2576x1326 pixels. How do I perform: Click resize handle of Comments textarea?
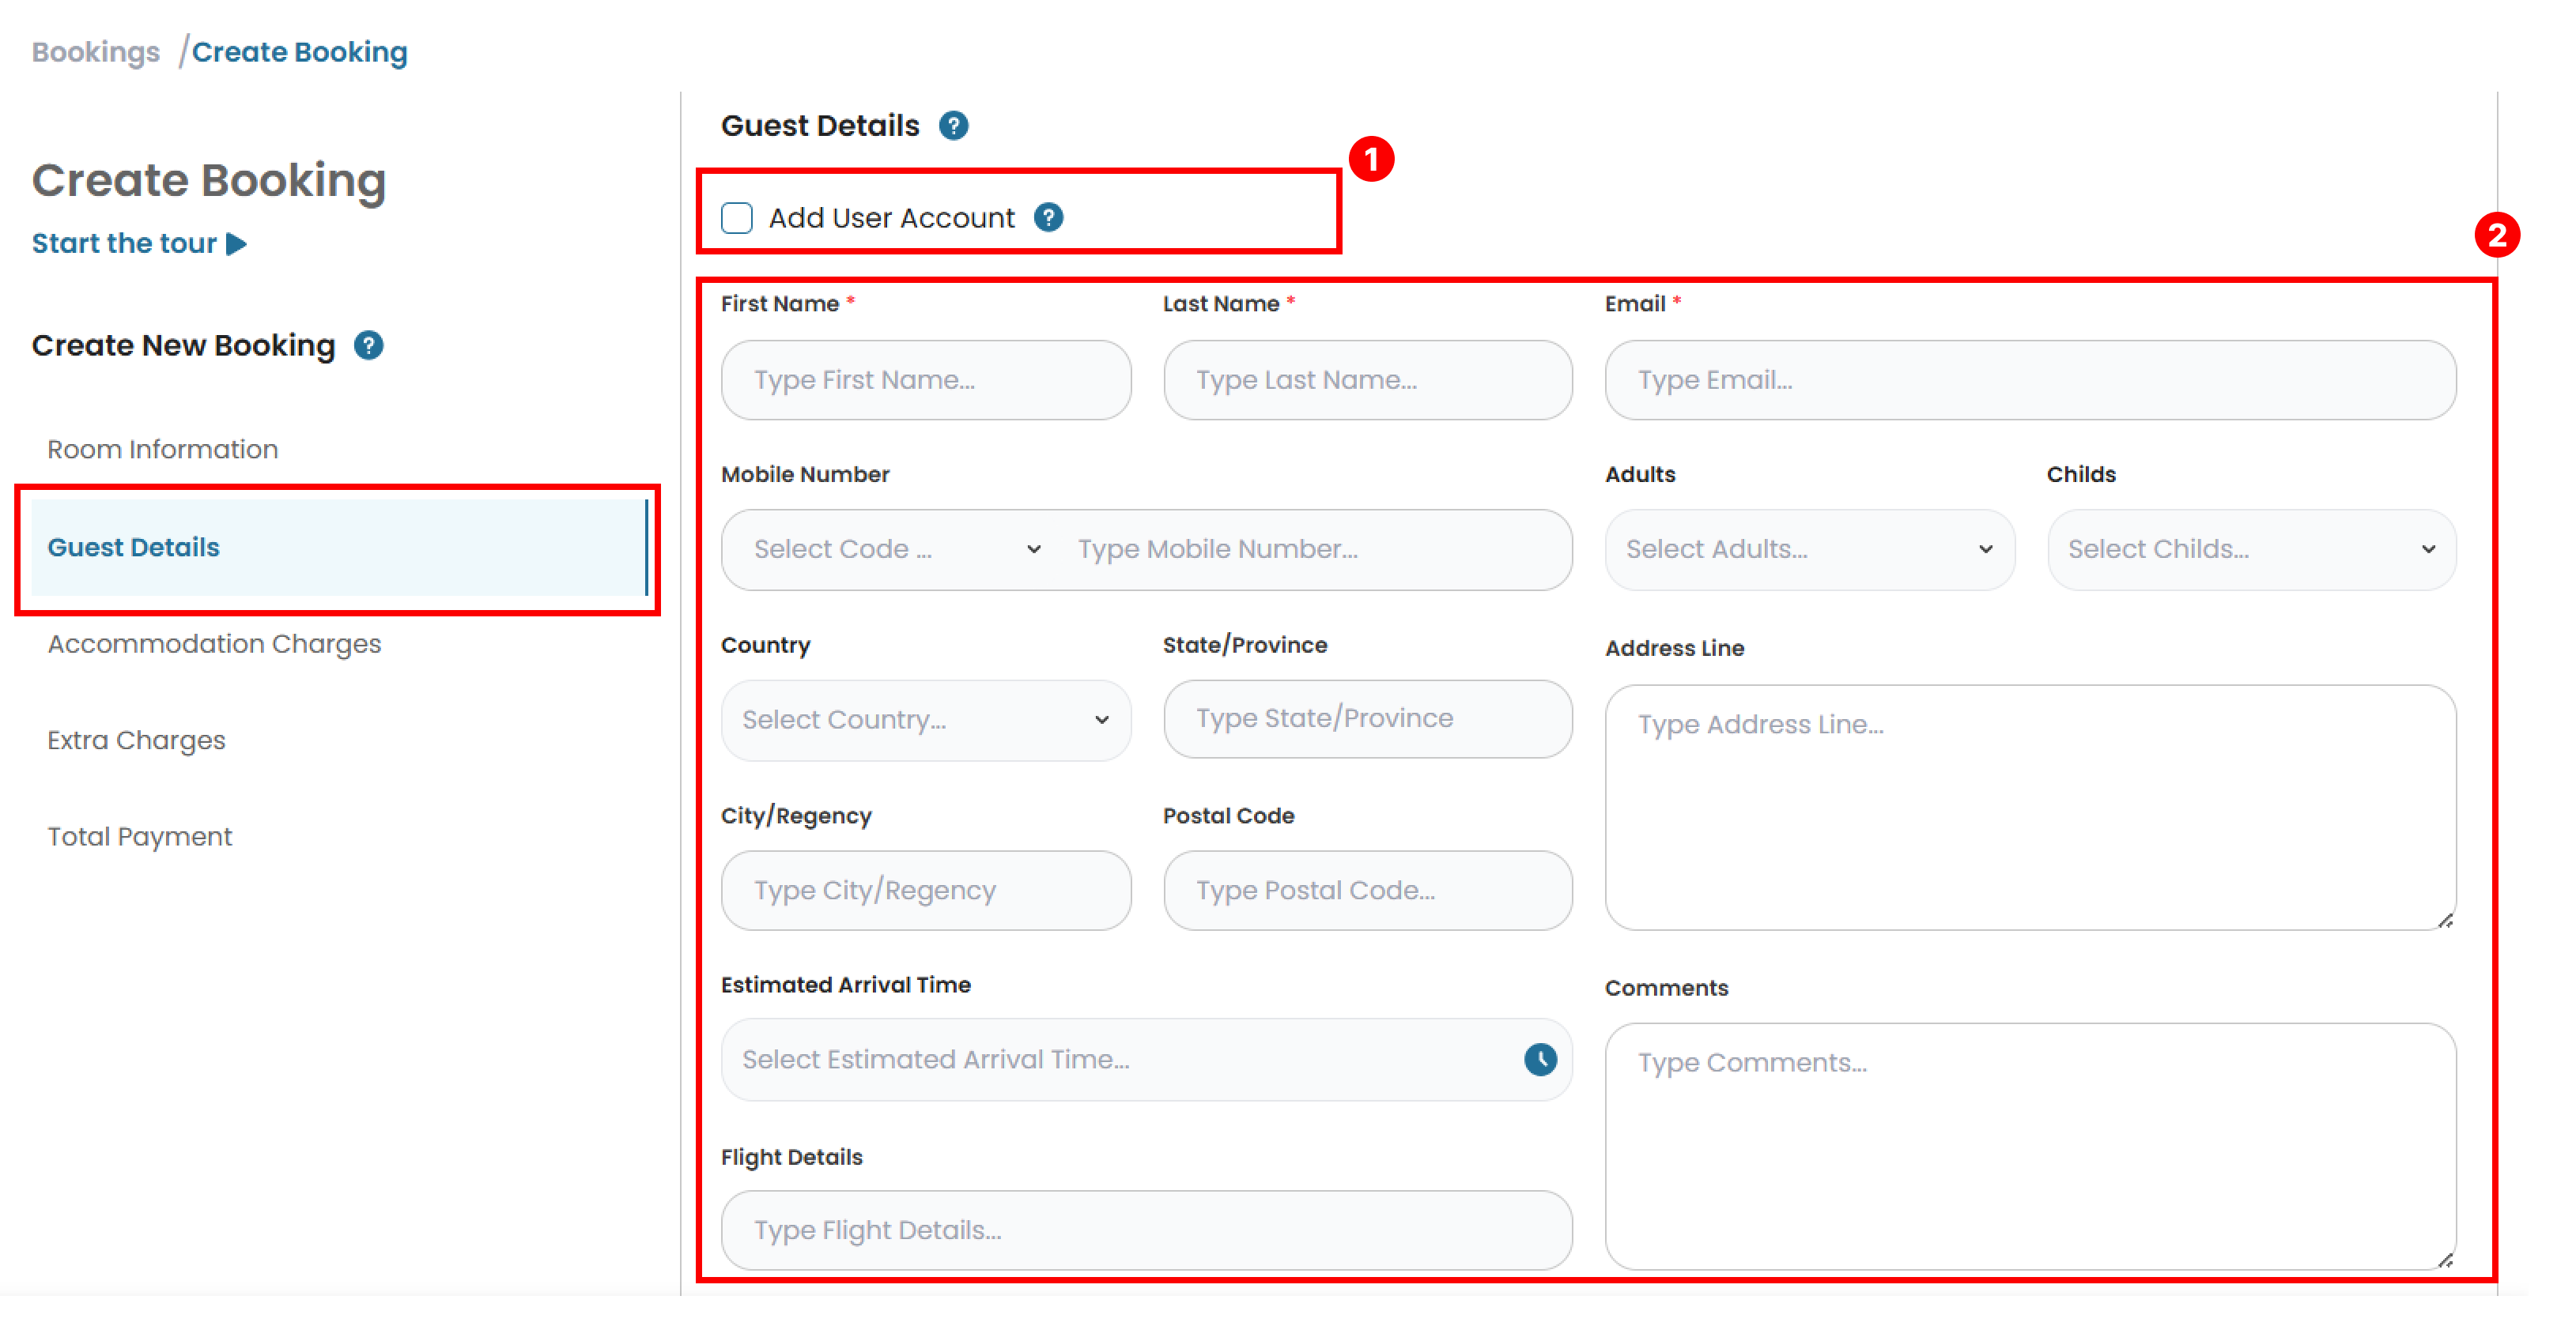(x=2444, y=1259)
